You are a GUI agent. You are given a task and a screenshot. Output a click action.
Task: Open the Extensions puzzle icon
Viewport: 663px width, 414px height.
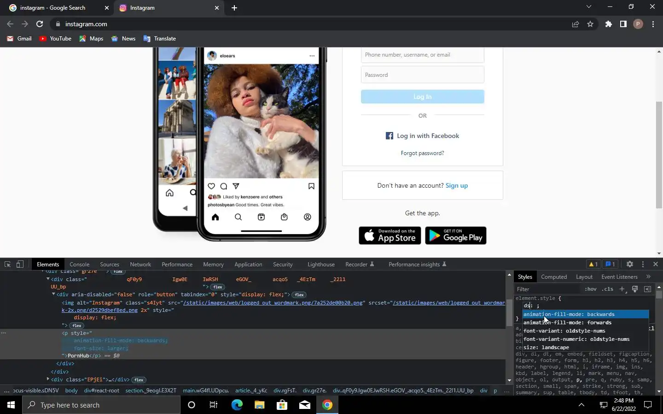[x=608, y=24]
